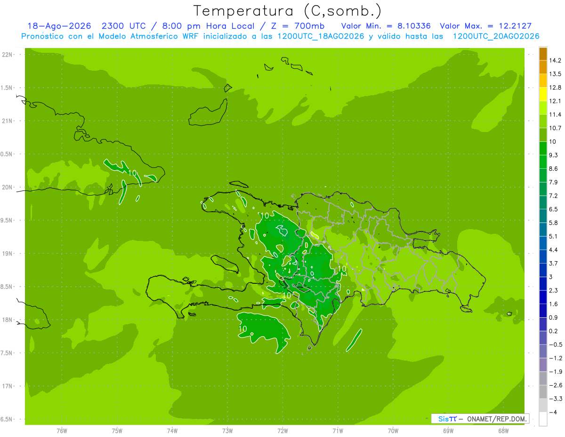Image resolution: width=565 pixels, height=437 pixels.
Task: Click the "76W" longitude axis label
Action: [62, 431]
